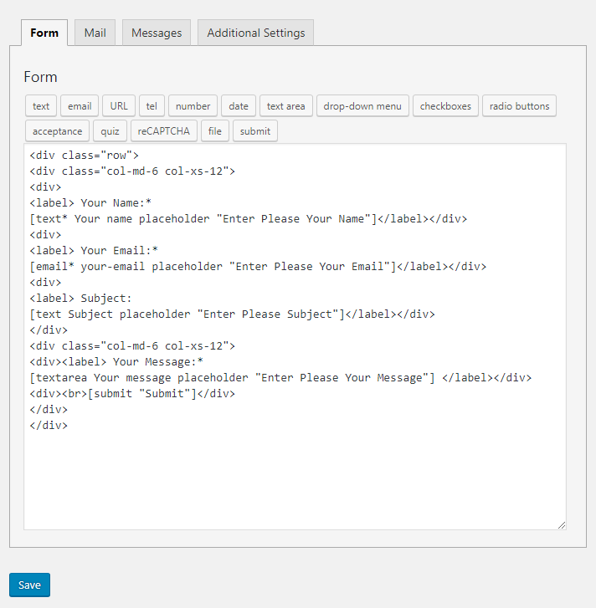Viewport: 596px width, 608px height.
Task: Select the Form tab
Action: (x=44, y=33)
